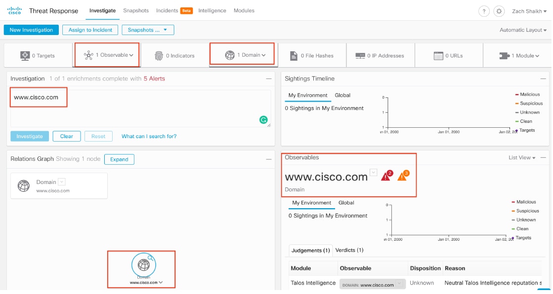This screenshot has height=294, width=553.
Task: Open the Intelligence tab
Action: [x=212, y=10]
